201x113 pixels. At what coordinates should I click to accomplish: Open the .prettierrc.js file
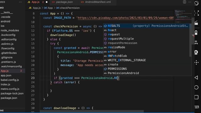coord(8,62)
